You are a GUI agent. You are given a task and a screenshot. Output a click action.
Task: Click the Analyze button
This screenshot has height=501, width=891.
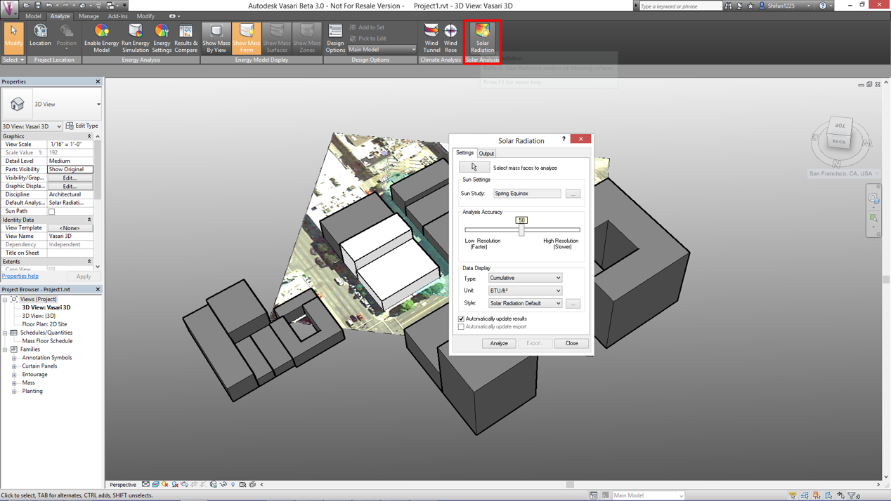pos(499,343)
